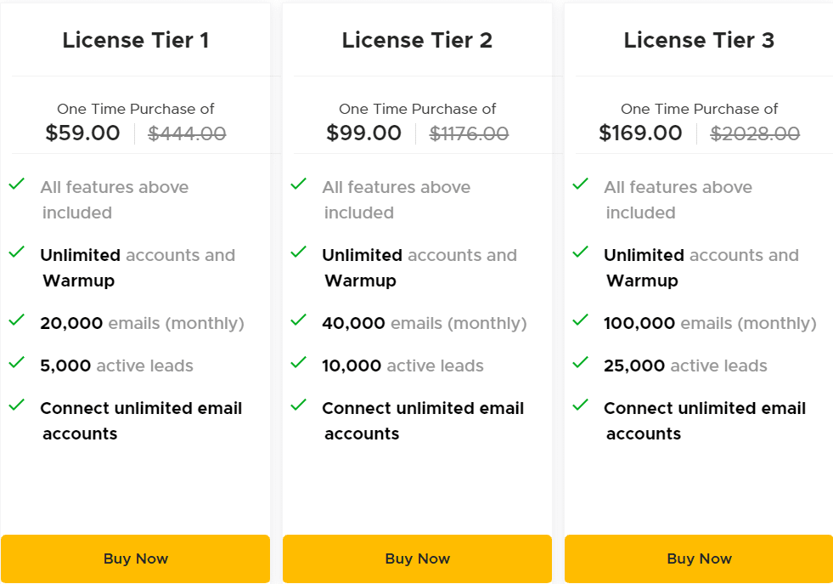Click the checkmark next to 5,000 active leads
The height and width of the screenshot is (584, 833).
(16, 365)
